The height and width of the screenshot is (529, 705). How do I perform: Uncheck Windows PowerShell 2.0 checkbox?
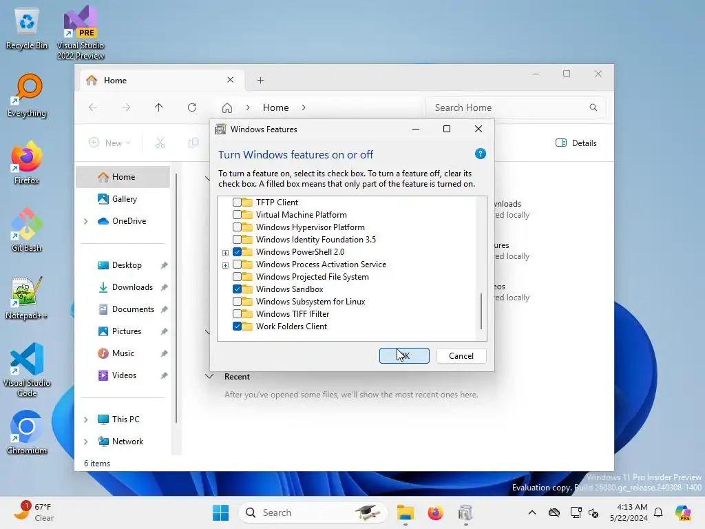[x=237, y=252]
